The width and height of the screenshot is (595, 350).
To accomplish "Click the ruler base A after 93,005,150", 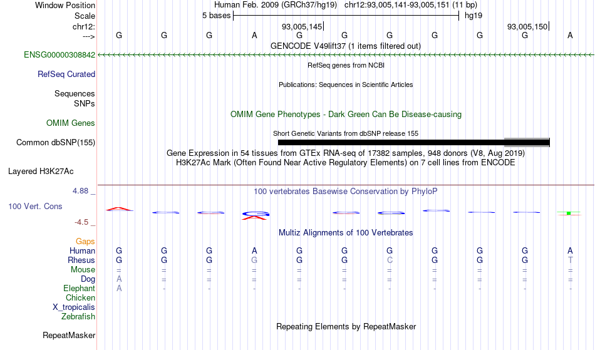I will 570,36.
